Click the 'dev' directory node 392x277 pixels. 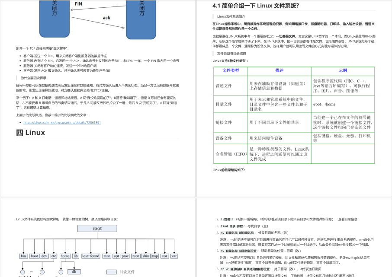click(x=44, y=256)
